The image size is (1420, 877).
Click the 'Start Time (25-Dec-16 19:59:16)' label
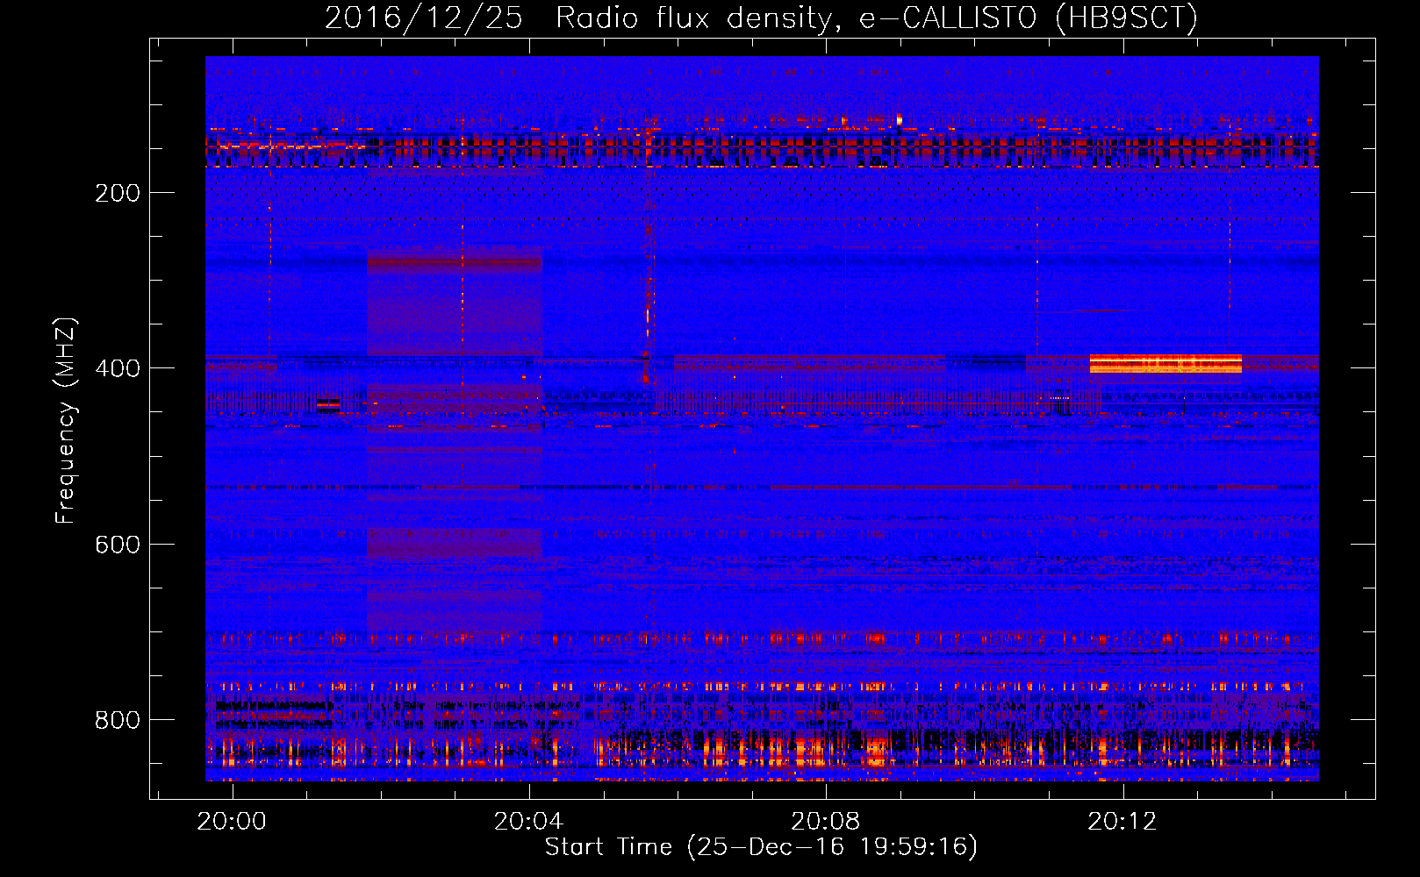click(x=761, y=847)
